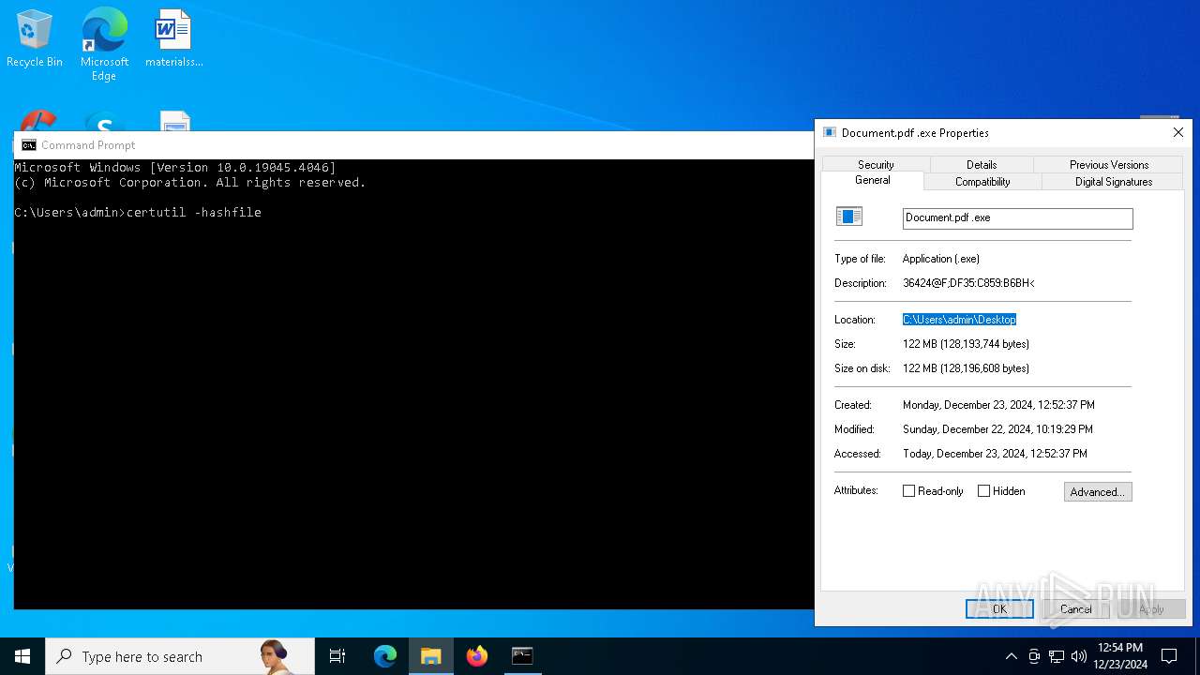Switch to the Details tab

coord(982,164)
